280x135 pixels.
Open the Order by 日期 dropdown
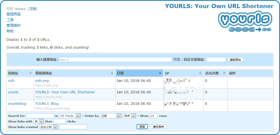point(110,116)
